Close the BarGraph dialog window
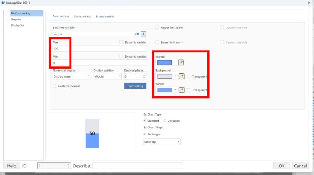 coord(309,3)
